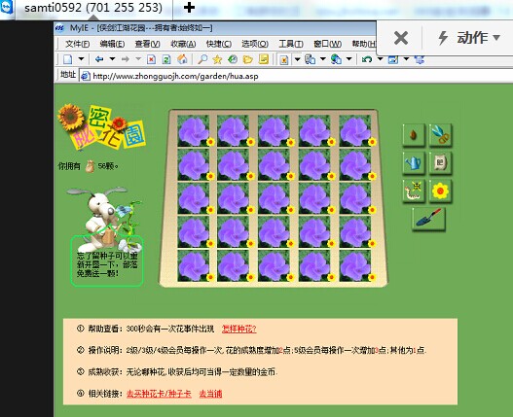Click the TeamViewer logo icon
This screenshot has width=513, height=417.
pyautogui.click(x=6, y=7)
